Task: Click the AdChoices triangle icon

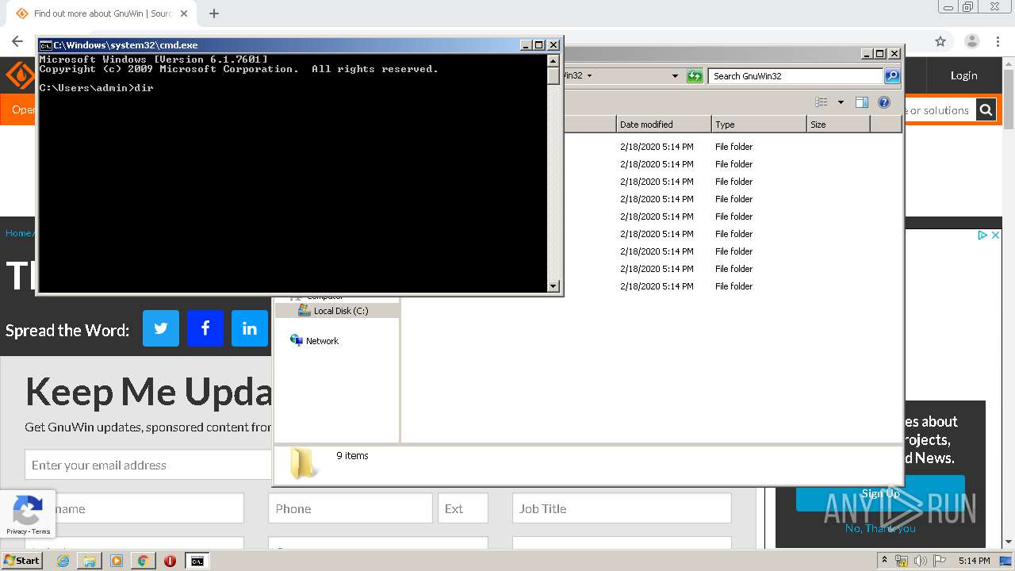Action: pos(982,235)
